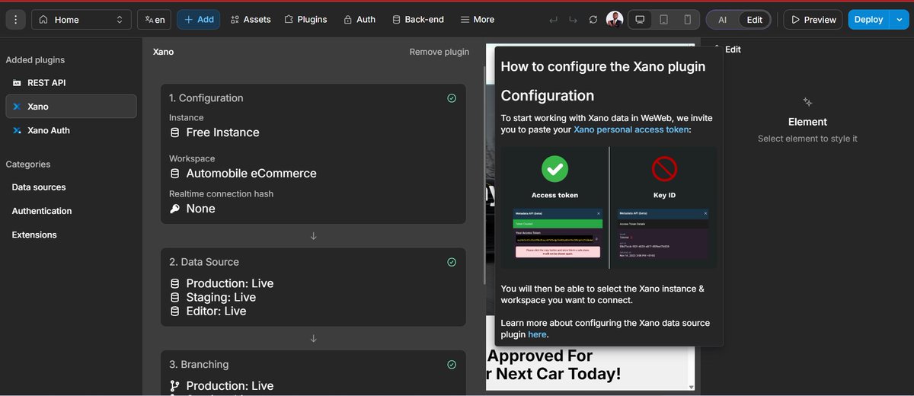Click the Deploy button
The width and height of the screenshot is (914, 396).
868,20
